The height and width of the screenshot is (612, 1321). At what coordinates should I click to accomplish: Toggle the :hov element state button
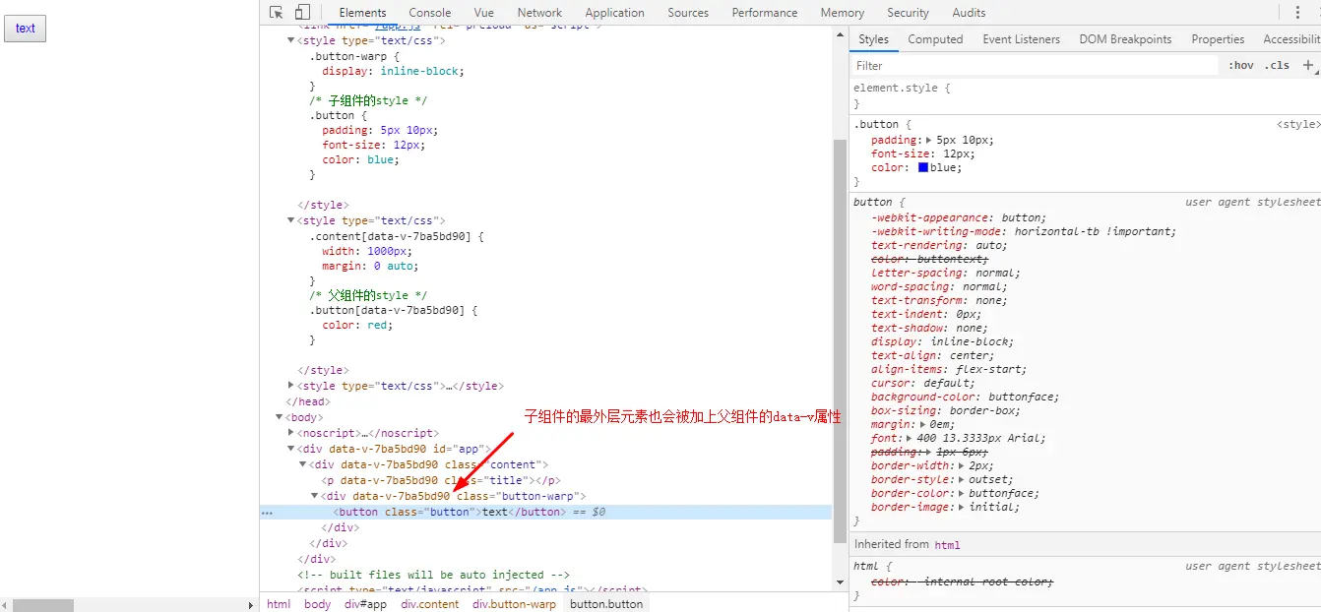click(1241, 65)
